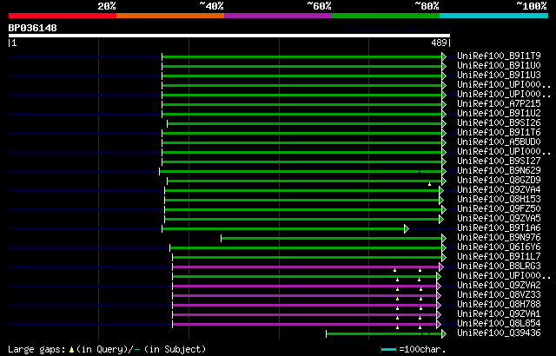
Task: Select the purple alignment bar for Q9ZVA1
Action: [x=305, y=314]
